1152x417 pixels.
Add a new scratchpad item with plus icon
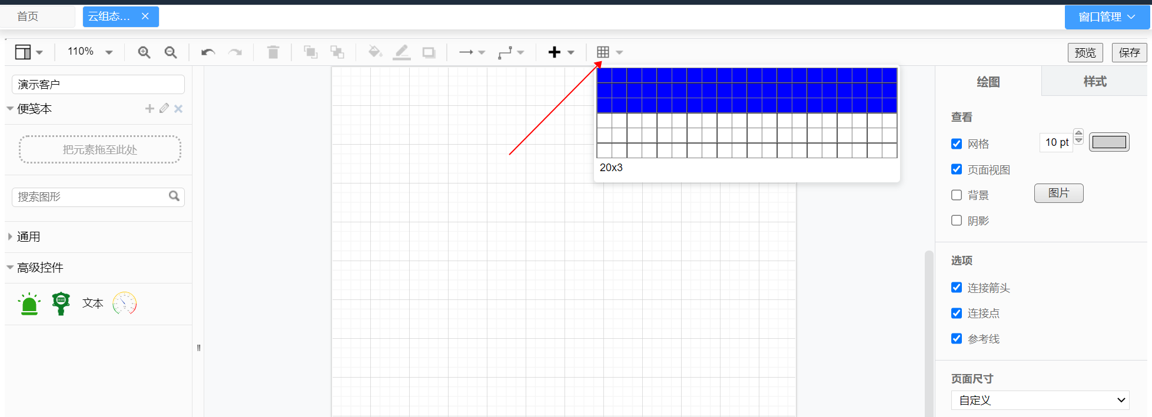click(150, 109)
